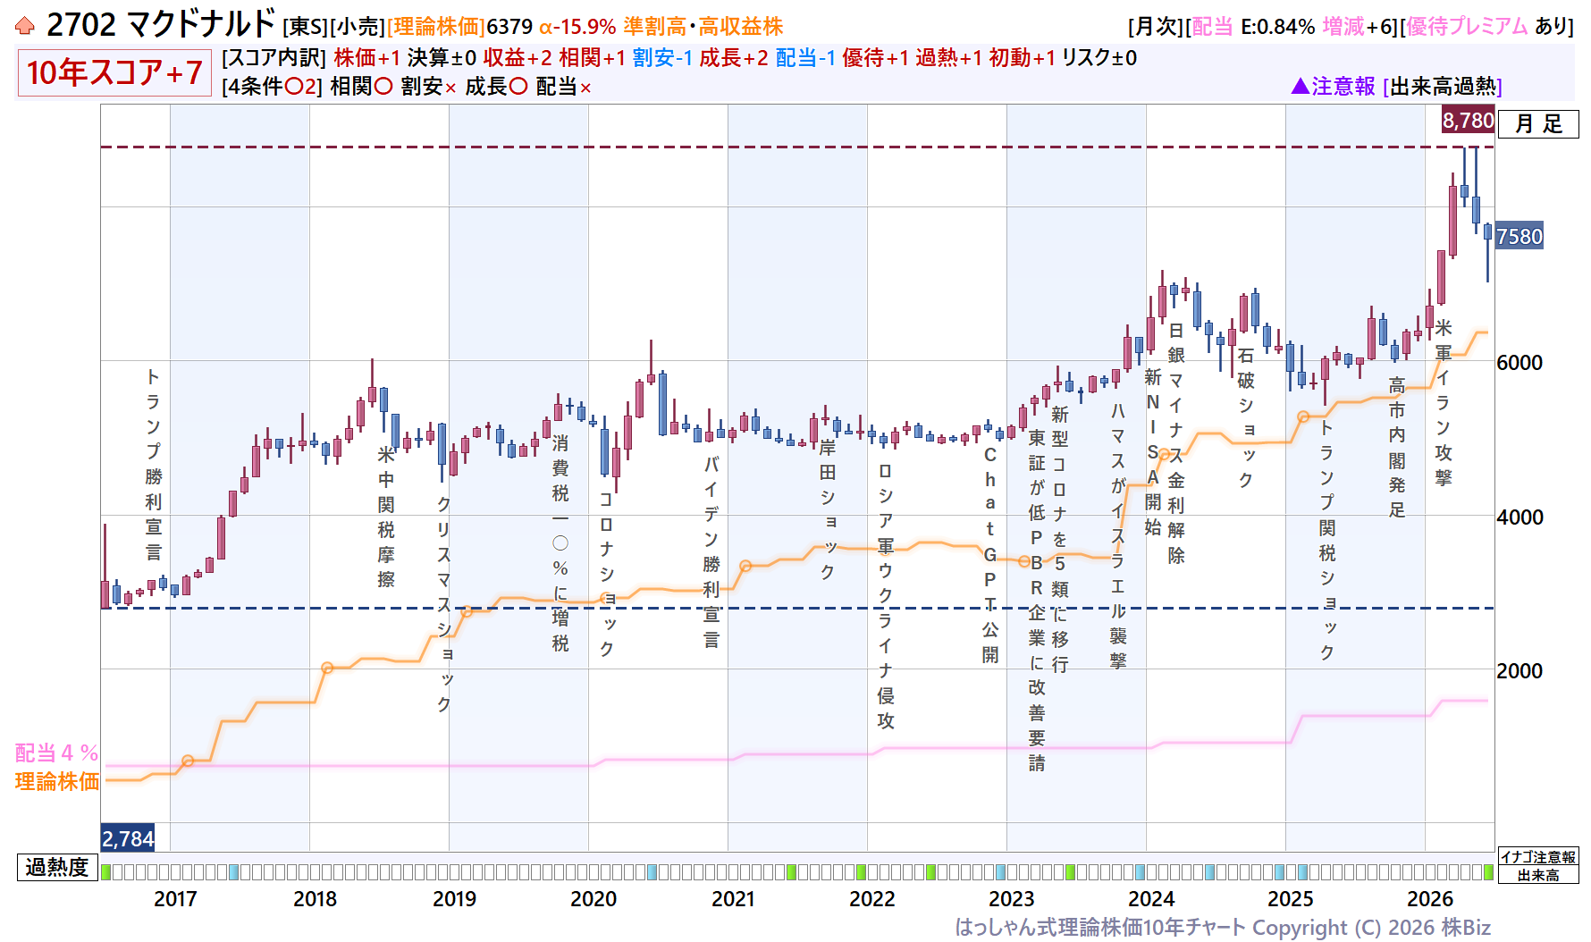Click the 配当4% legend label

pos(56,753)
